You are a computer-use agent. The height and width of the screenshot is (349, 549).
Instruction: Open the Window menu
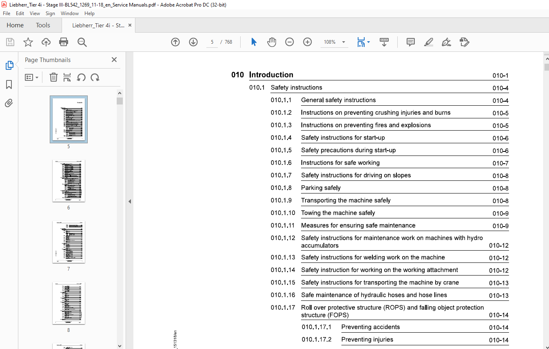[x=70, y=13]
